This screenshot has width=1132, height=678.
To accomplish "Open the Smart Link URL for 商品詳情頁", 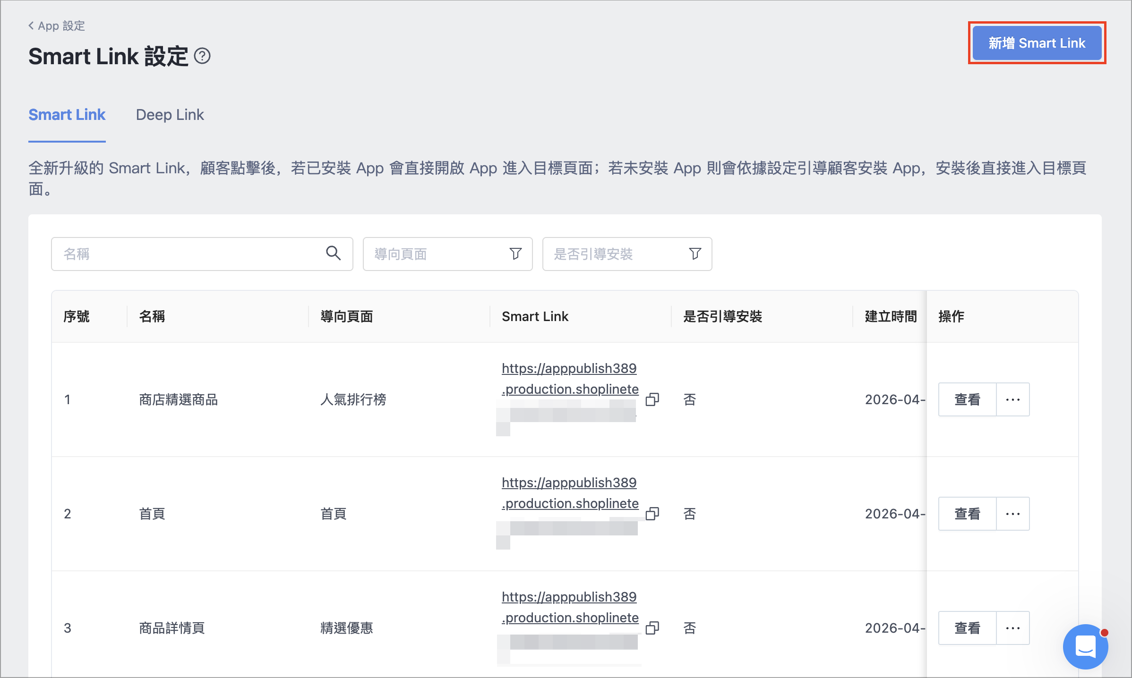I will (570, 607).
